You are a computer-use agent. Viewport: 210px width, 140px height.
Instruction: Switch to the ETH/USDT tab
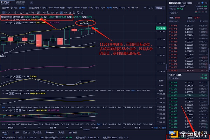point(21,2)
